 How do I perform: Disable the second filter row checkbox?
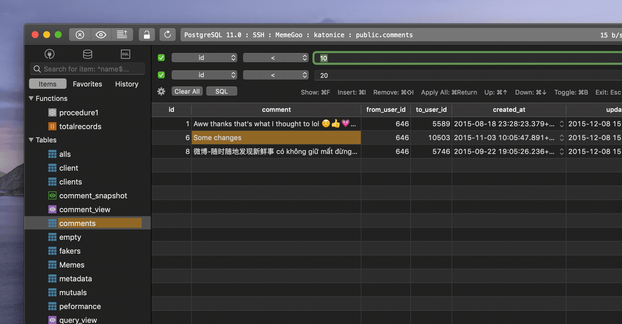pyautogui.click(x=161, y=75)
